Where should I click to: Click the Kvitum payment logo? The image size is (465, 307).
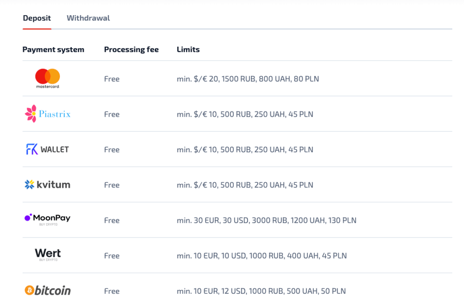pos(48,185)
